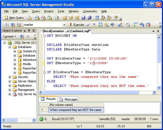This screenshot has height=130, width=163.
Task: Select the SQL Server Agent node
Action: (27, 94)
